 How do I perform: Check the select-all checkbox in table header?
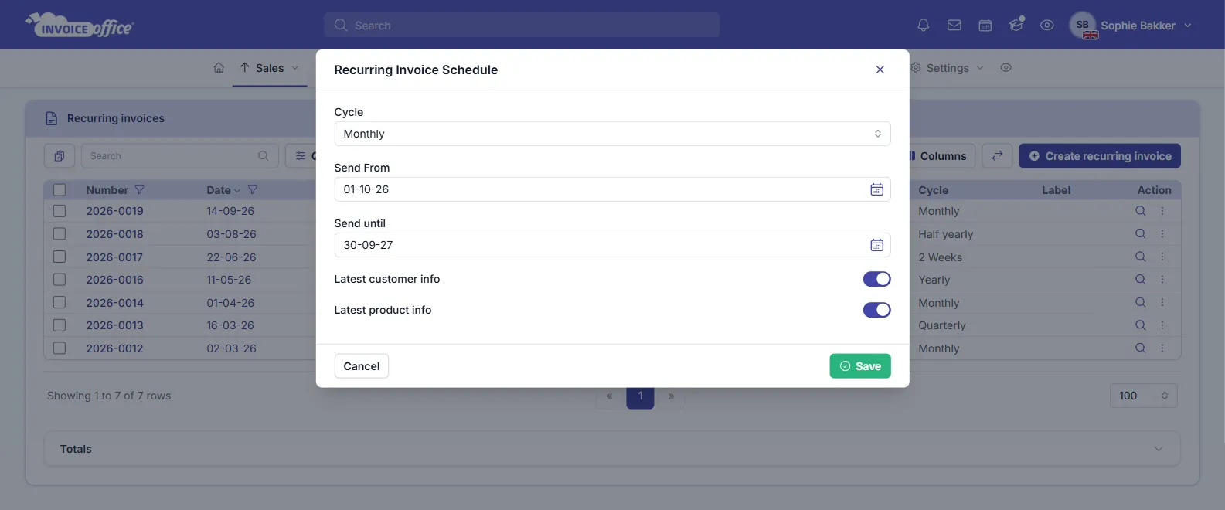(x=60, y=190)
